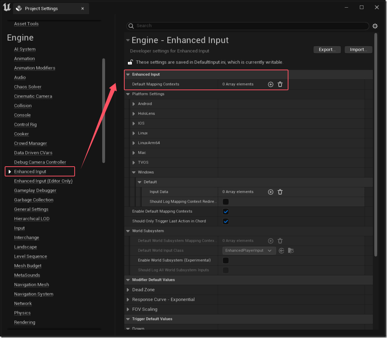This screenshot has width=387, height=338.
Task: Open Enhanced Input (Editor Only) settings
Action: tap(43, 181)
